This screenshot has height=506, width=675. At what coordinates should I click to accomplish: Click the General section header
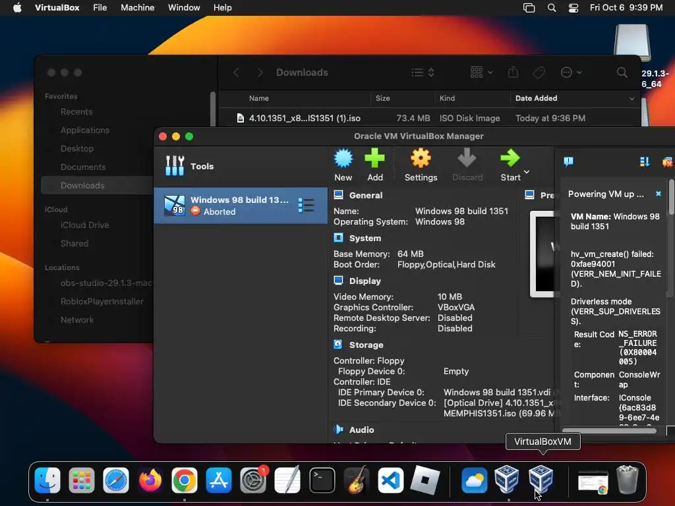click(365, 195)
